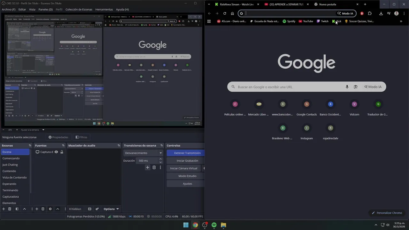Image resolution: width=409 pixels, height=230 pixels.
Task: Open scene filters icon in Escenas toolbar
Action: [17, 209]
